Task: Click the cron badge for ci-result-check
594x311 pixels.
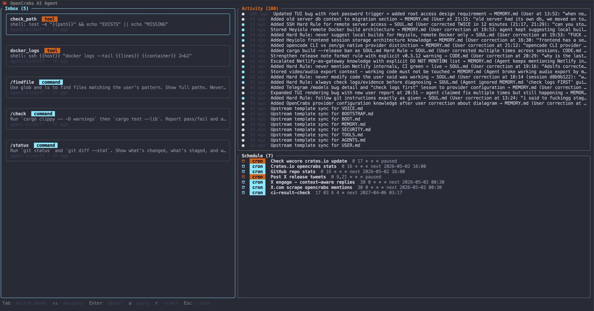Action: coord(257,193)
